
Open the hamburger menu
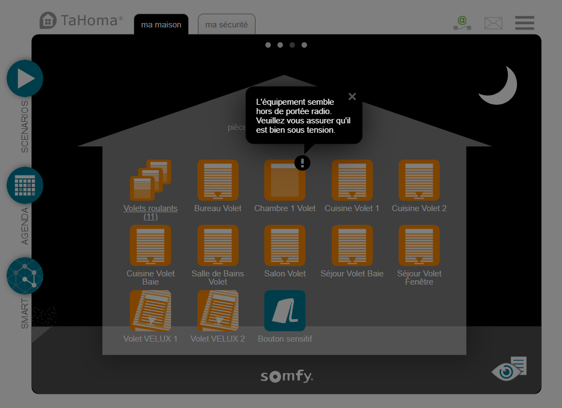pyautogui.click(x=524, y=23)
